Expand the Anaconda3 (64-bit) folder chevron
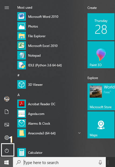The image size is (115, 167). [79, 133]
